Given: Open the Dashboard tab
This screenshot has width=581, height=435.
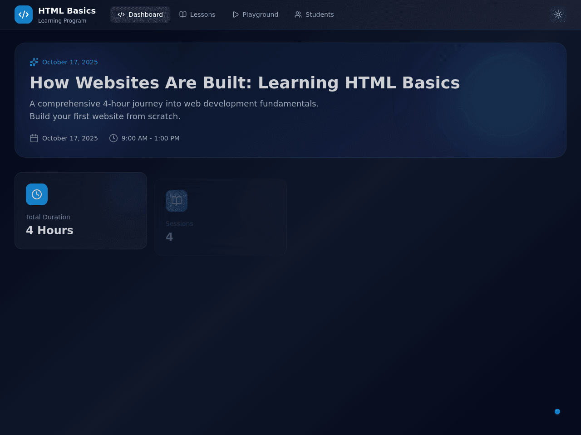Looking at the screenshot, I should [x=140, y=14].
